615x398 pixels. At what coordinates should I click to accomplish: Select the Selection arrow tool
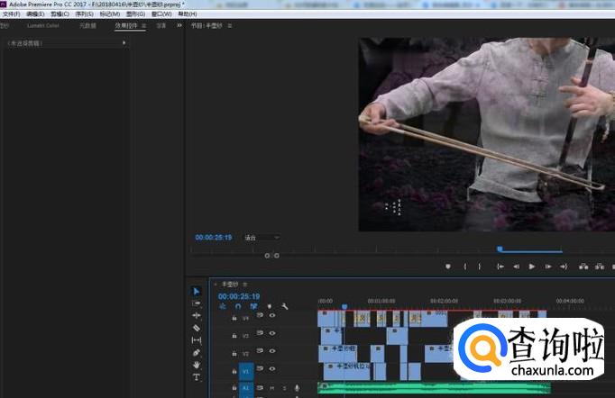tap(197, 292)
